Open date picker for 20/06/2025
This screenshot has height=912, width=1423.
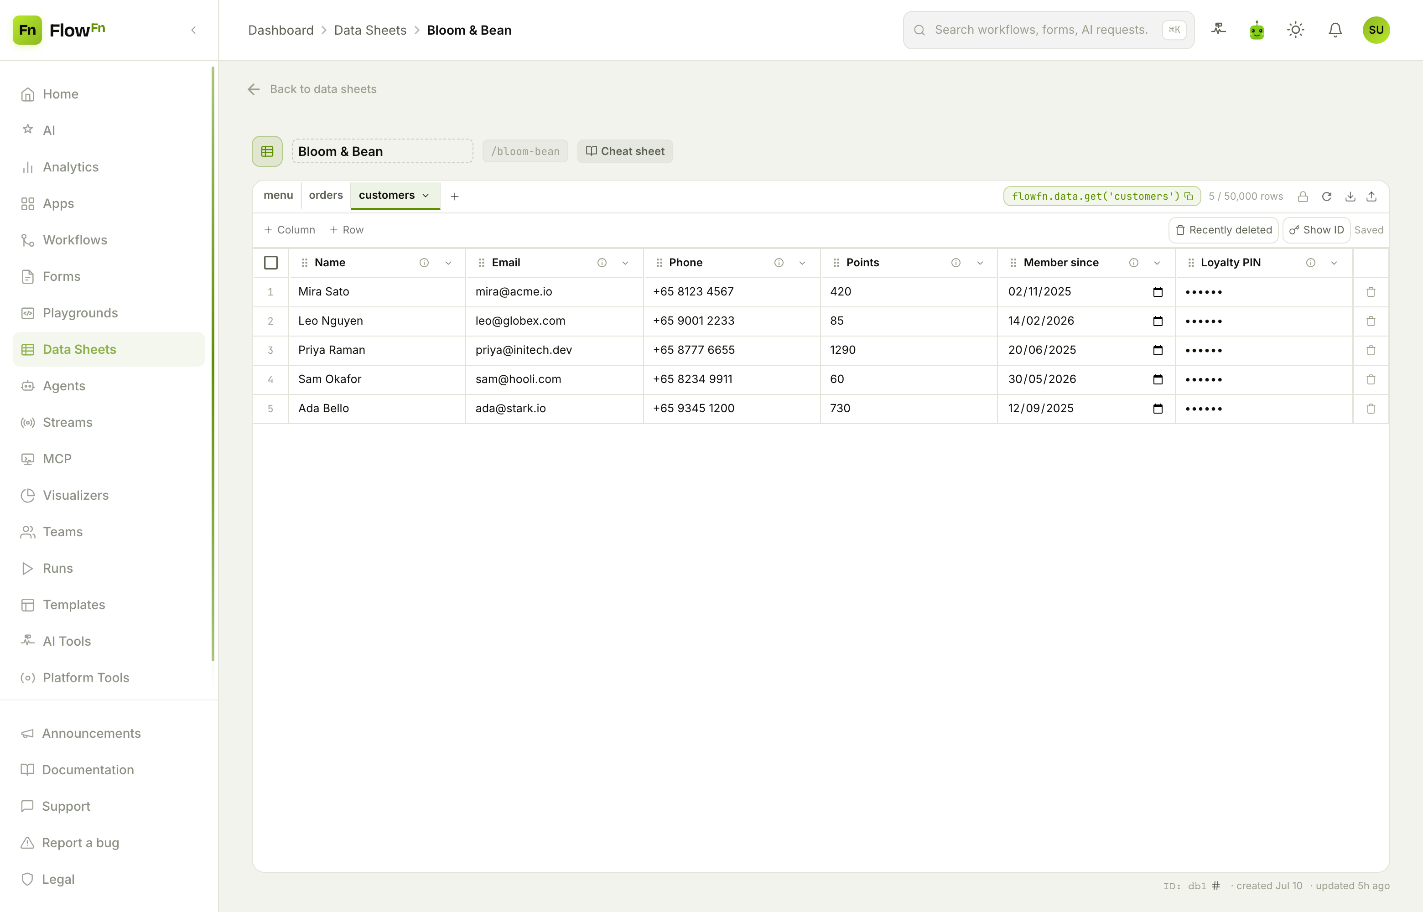[1158, 350]
